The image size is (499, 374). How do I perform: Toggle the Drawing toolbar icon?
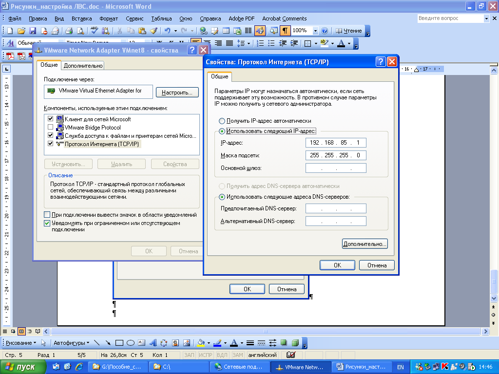[259, 31]
